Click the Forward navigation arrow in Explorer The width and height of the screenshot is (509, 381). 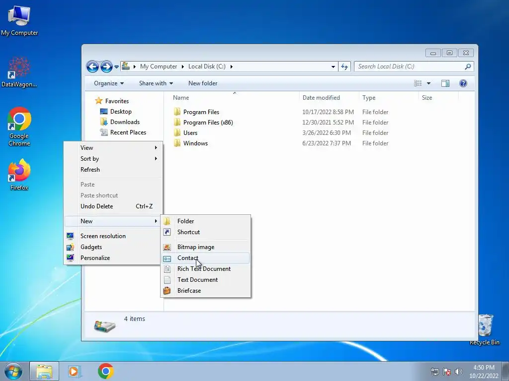106,67
